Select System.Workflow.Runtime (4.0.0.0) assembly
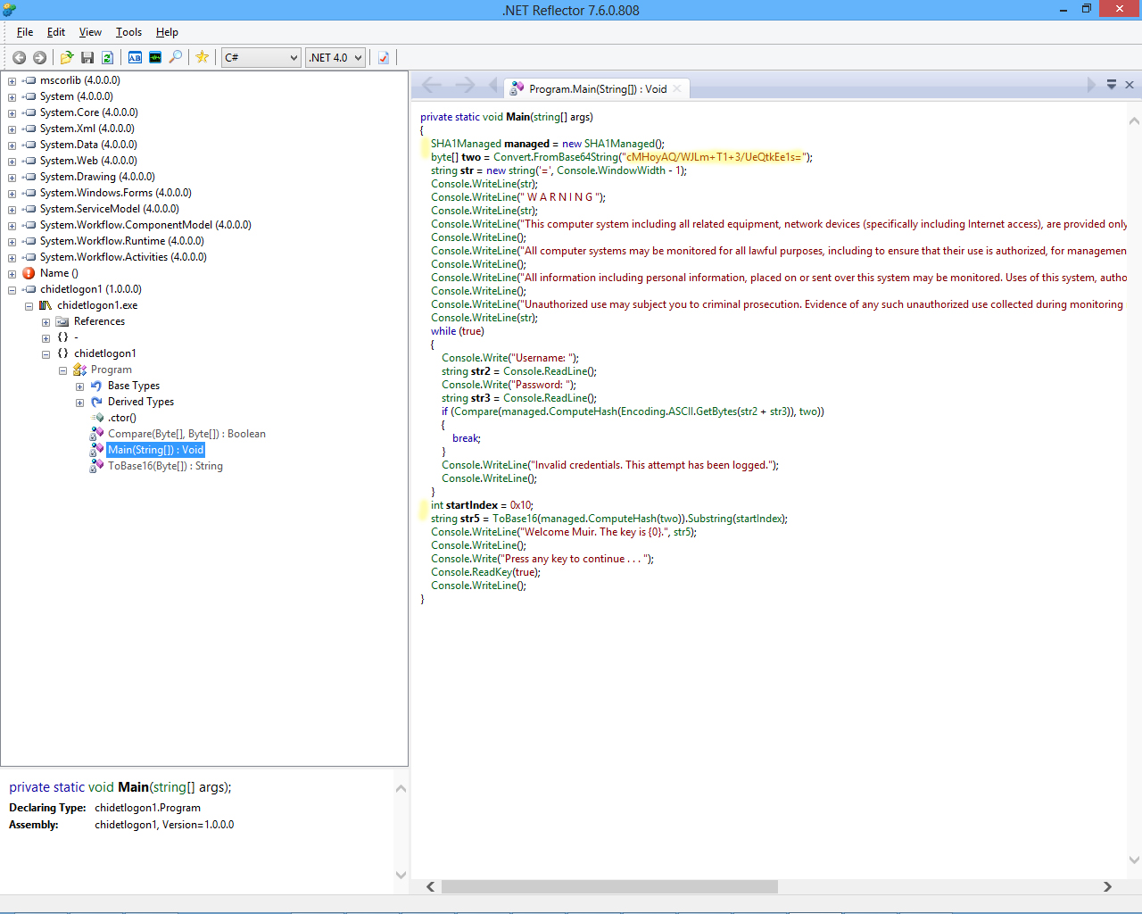 pos(121,241)
